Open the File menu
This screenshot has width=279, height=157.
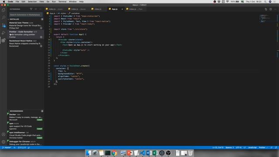17,2
